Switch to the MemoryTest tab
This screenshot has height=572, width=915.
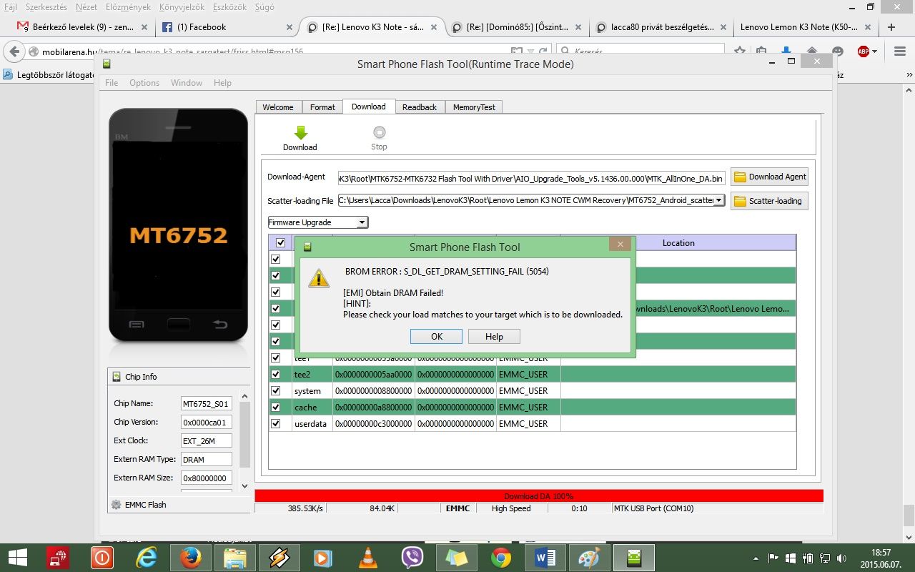point(474,107)
